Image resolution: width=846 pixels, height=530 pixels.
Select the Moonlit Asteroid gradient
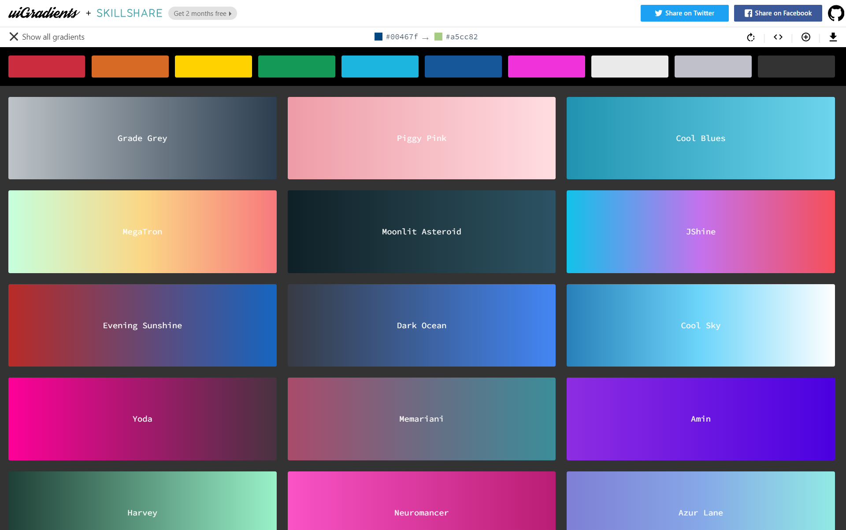[421, 232]
